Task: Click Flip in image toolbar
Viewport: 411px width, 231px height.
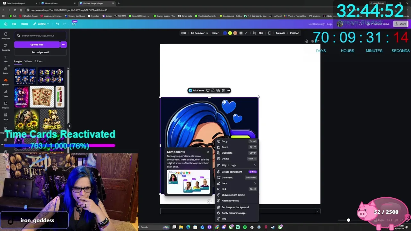Action: click(x=261, y=33)
